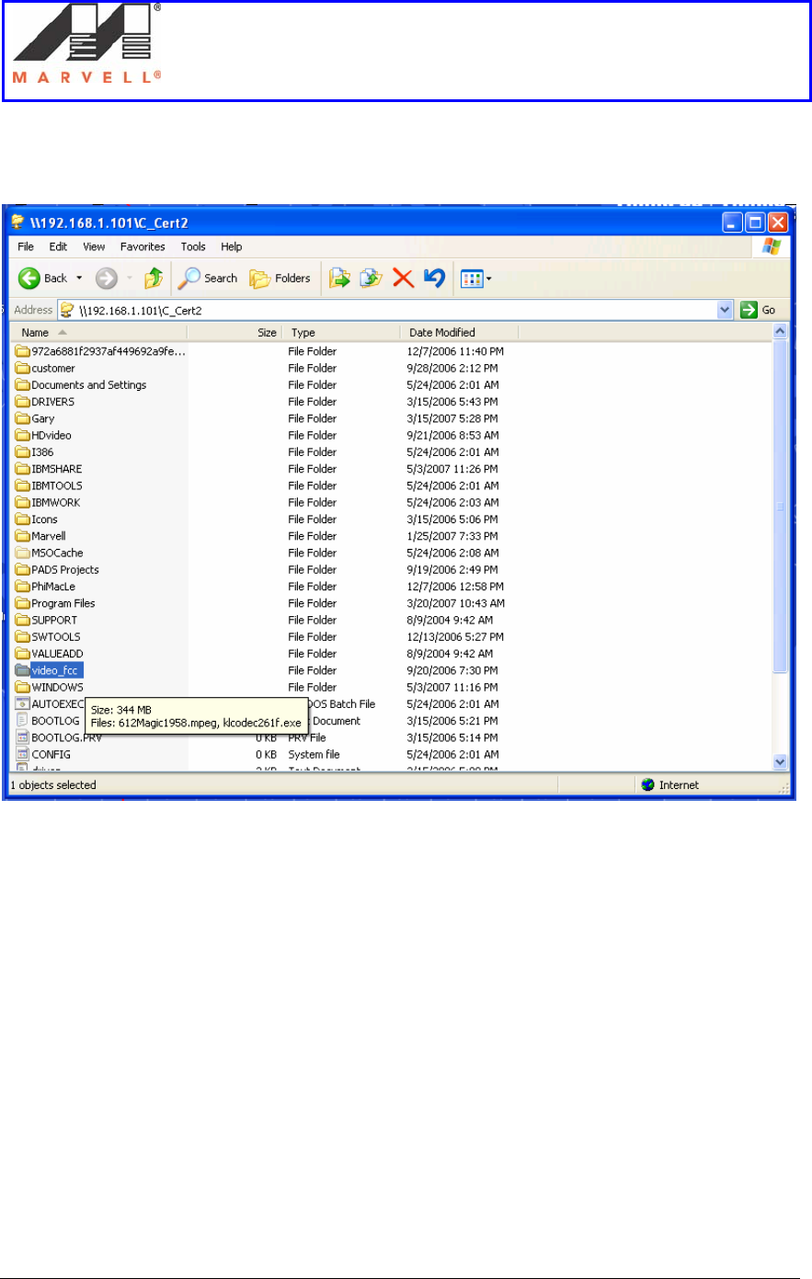Click the 972a6881f2937af449692a9fe... folder name
The image size is (812, 1279).
point(109,351)
